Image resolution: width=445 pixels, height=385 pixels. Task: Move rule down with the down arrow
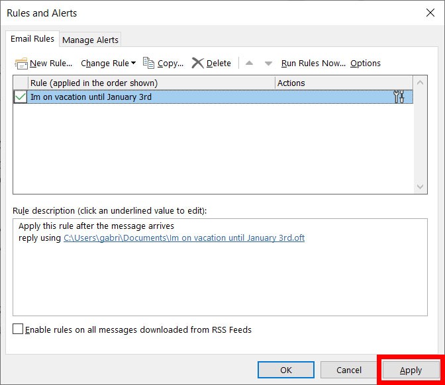point(268,64)
